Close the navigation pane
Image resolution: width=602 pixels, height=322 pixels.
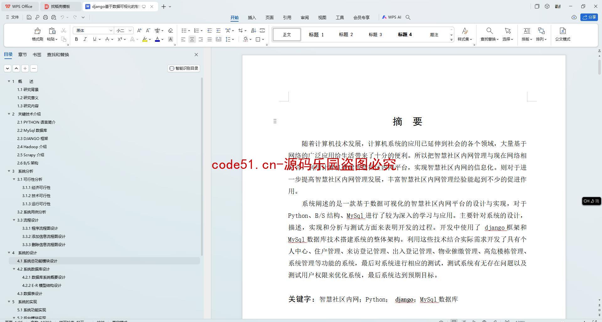[x=196, y=55]
